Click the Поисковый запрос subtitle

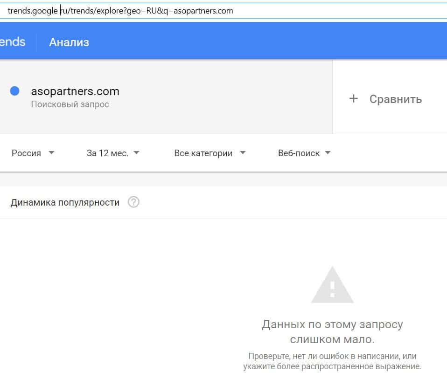click(70, 104)
